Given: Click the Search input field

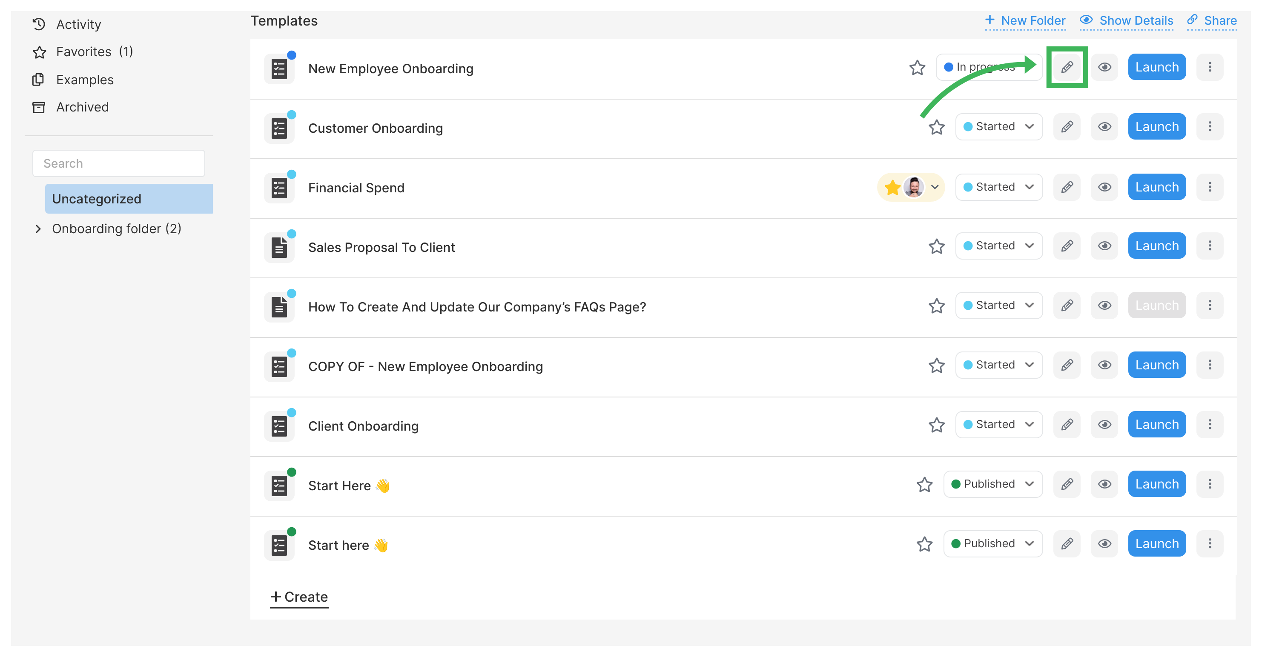Looking at the screenshot, I should pos(118,163).
